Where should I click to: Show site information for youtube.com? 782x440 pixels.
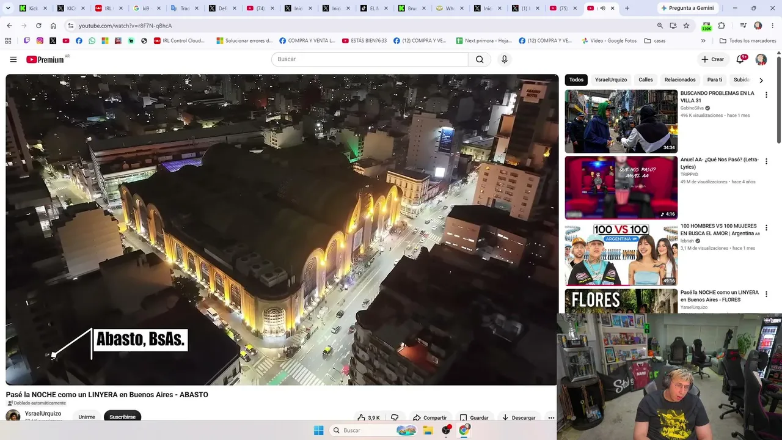[x=70, y=26]
